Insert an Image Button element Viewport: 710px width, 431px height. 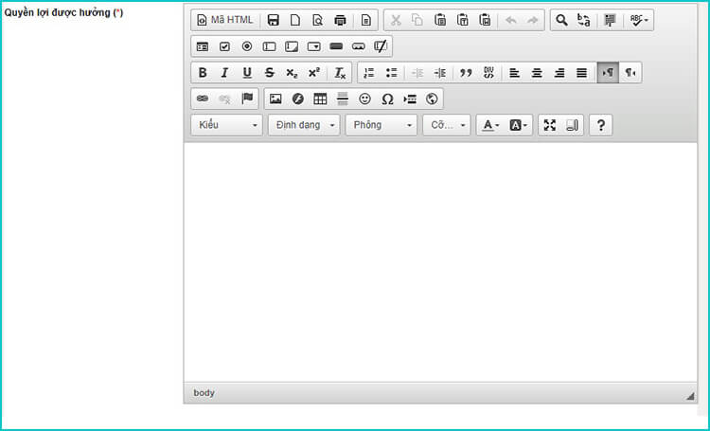(x=359, y=46)
